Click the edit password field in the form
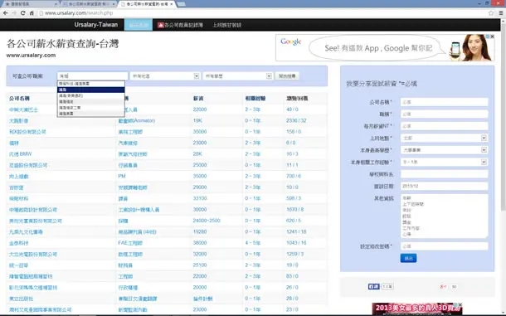The height and width of the screenshot is (316, 506). [x=444, y=246]
